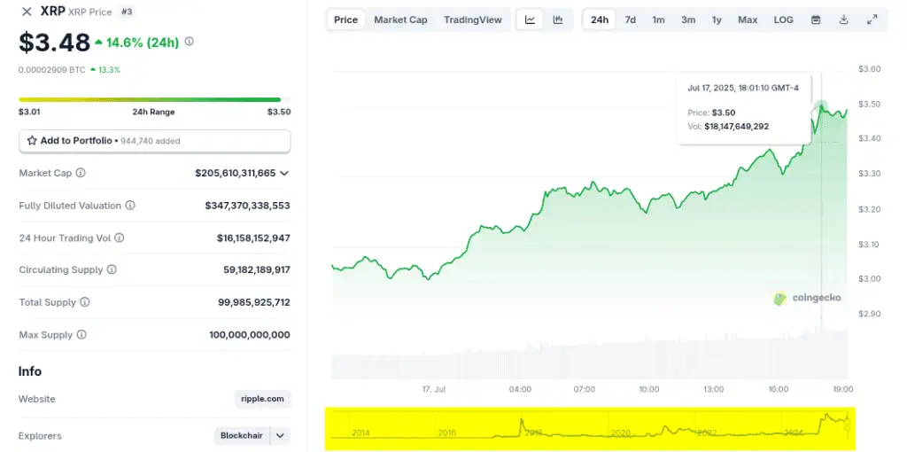The width and height of the screenshot is (907, 452).
Task: Open the Circulating Supply info icon
Action: coord(112,269)
